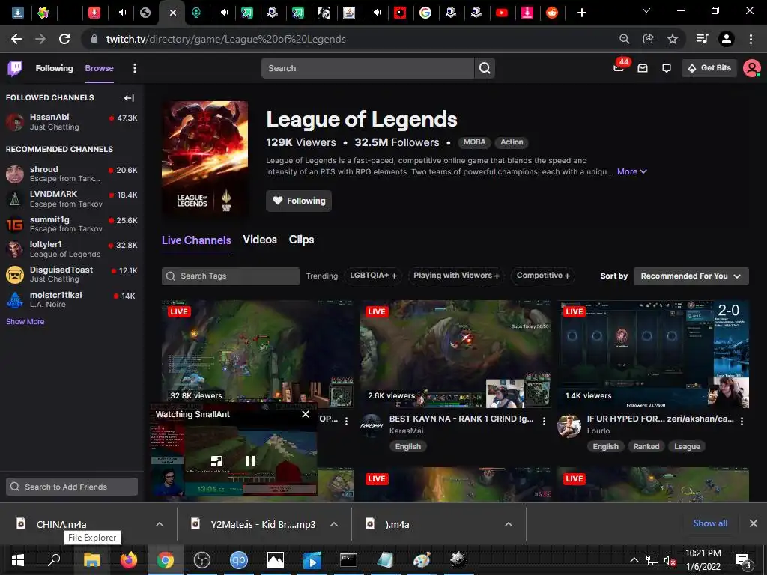Show hidden system tray icons
This screenshot has width=767, height=575.
tap(634, 560)
